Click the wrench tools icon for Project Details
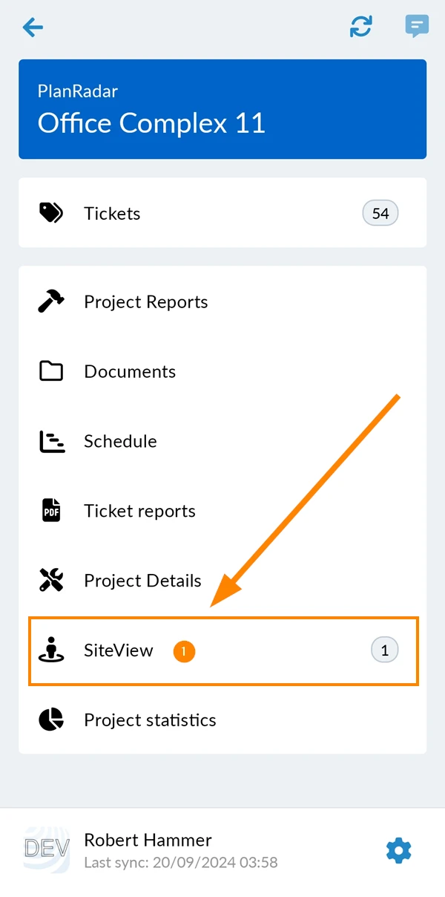Image resolution: width=445 pixels, height=897 pixels. click(51, 580)
